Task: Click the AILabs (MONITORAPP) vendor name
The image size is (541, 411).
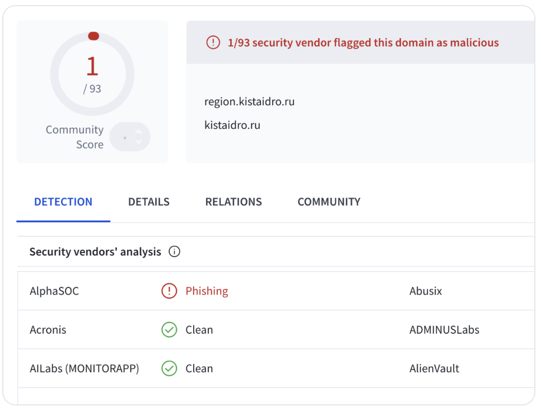Action: pyautogui.click(x=84, y=368)
